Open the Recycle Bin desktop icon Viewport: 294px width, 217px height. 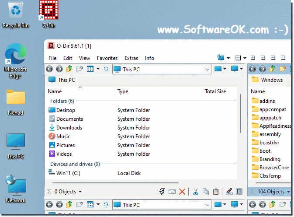pos(16,15)
